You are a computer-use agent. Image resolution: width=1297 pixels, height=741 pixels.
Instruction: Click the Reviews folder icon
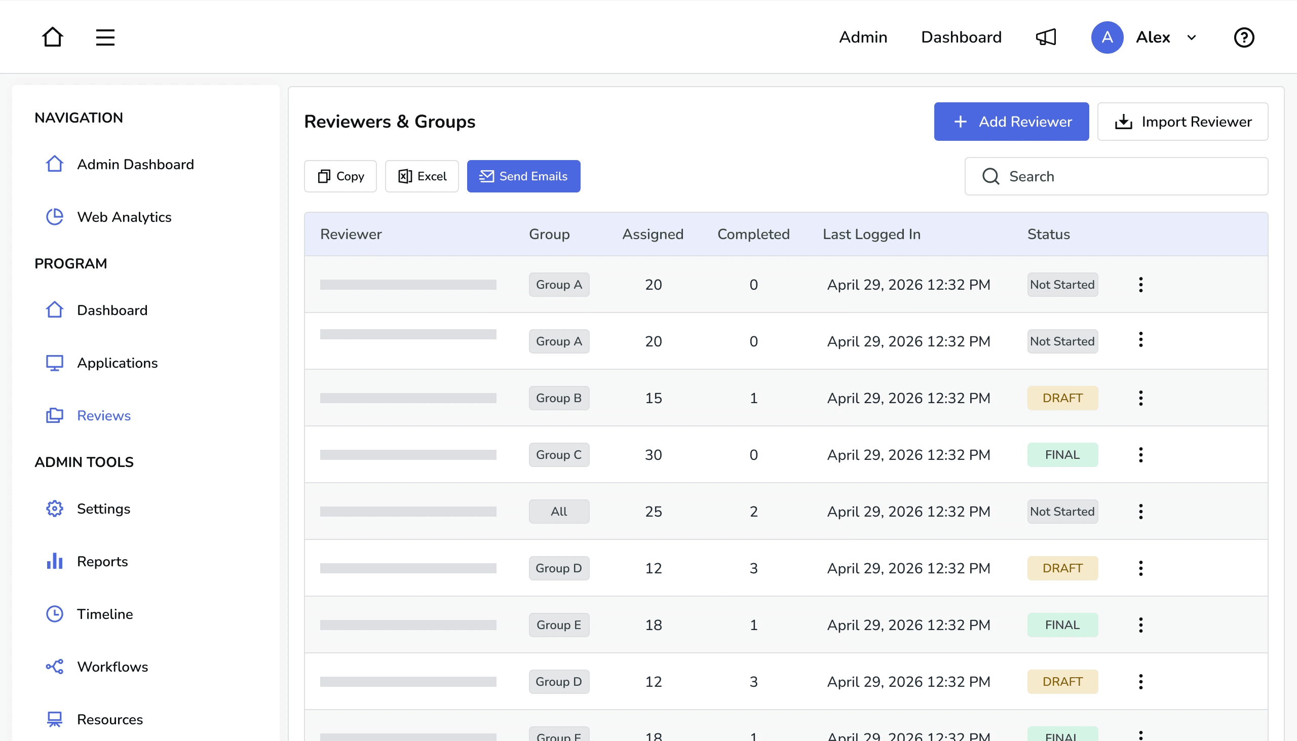coord(55,415)
